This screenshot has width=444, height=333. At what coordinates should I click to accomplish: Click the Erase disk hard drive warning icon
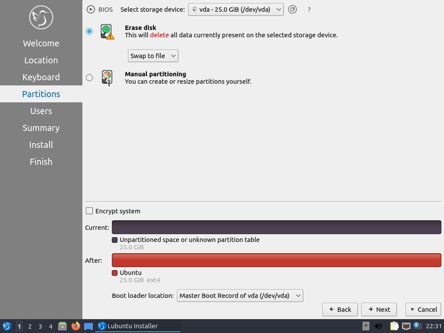[107, 32]
